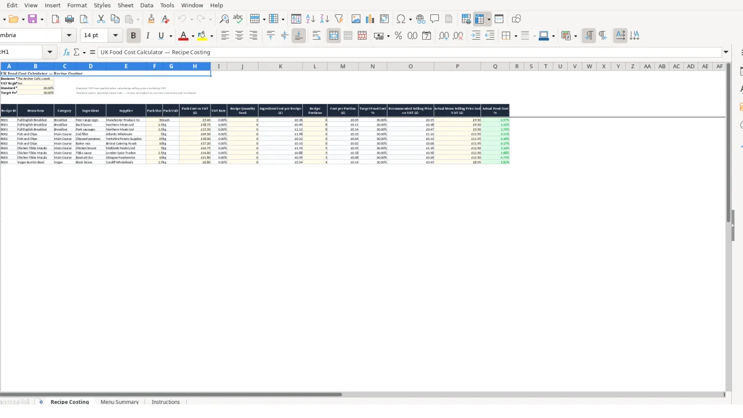Screen dimensions: 743x418
Task: Open the Data menu
Action: tap(147, 5)
